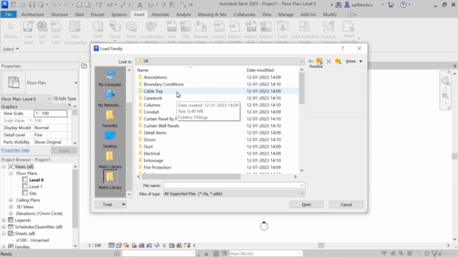Screen dimensions: 458x258
Task: Open the Fire Protection folder
Action: pos(157,167)
